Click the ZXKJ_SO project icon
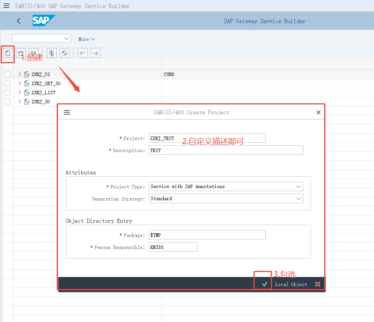Image resolution: width=374 pixels, height=322 pixels. pos(27,101)
